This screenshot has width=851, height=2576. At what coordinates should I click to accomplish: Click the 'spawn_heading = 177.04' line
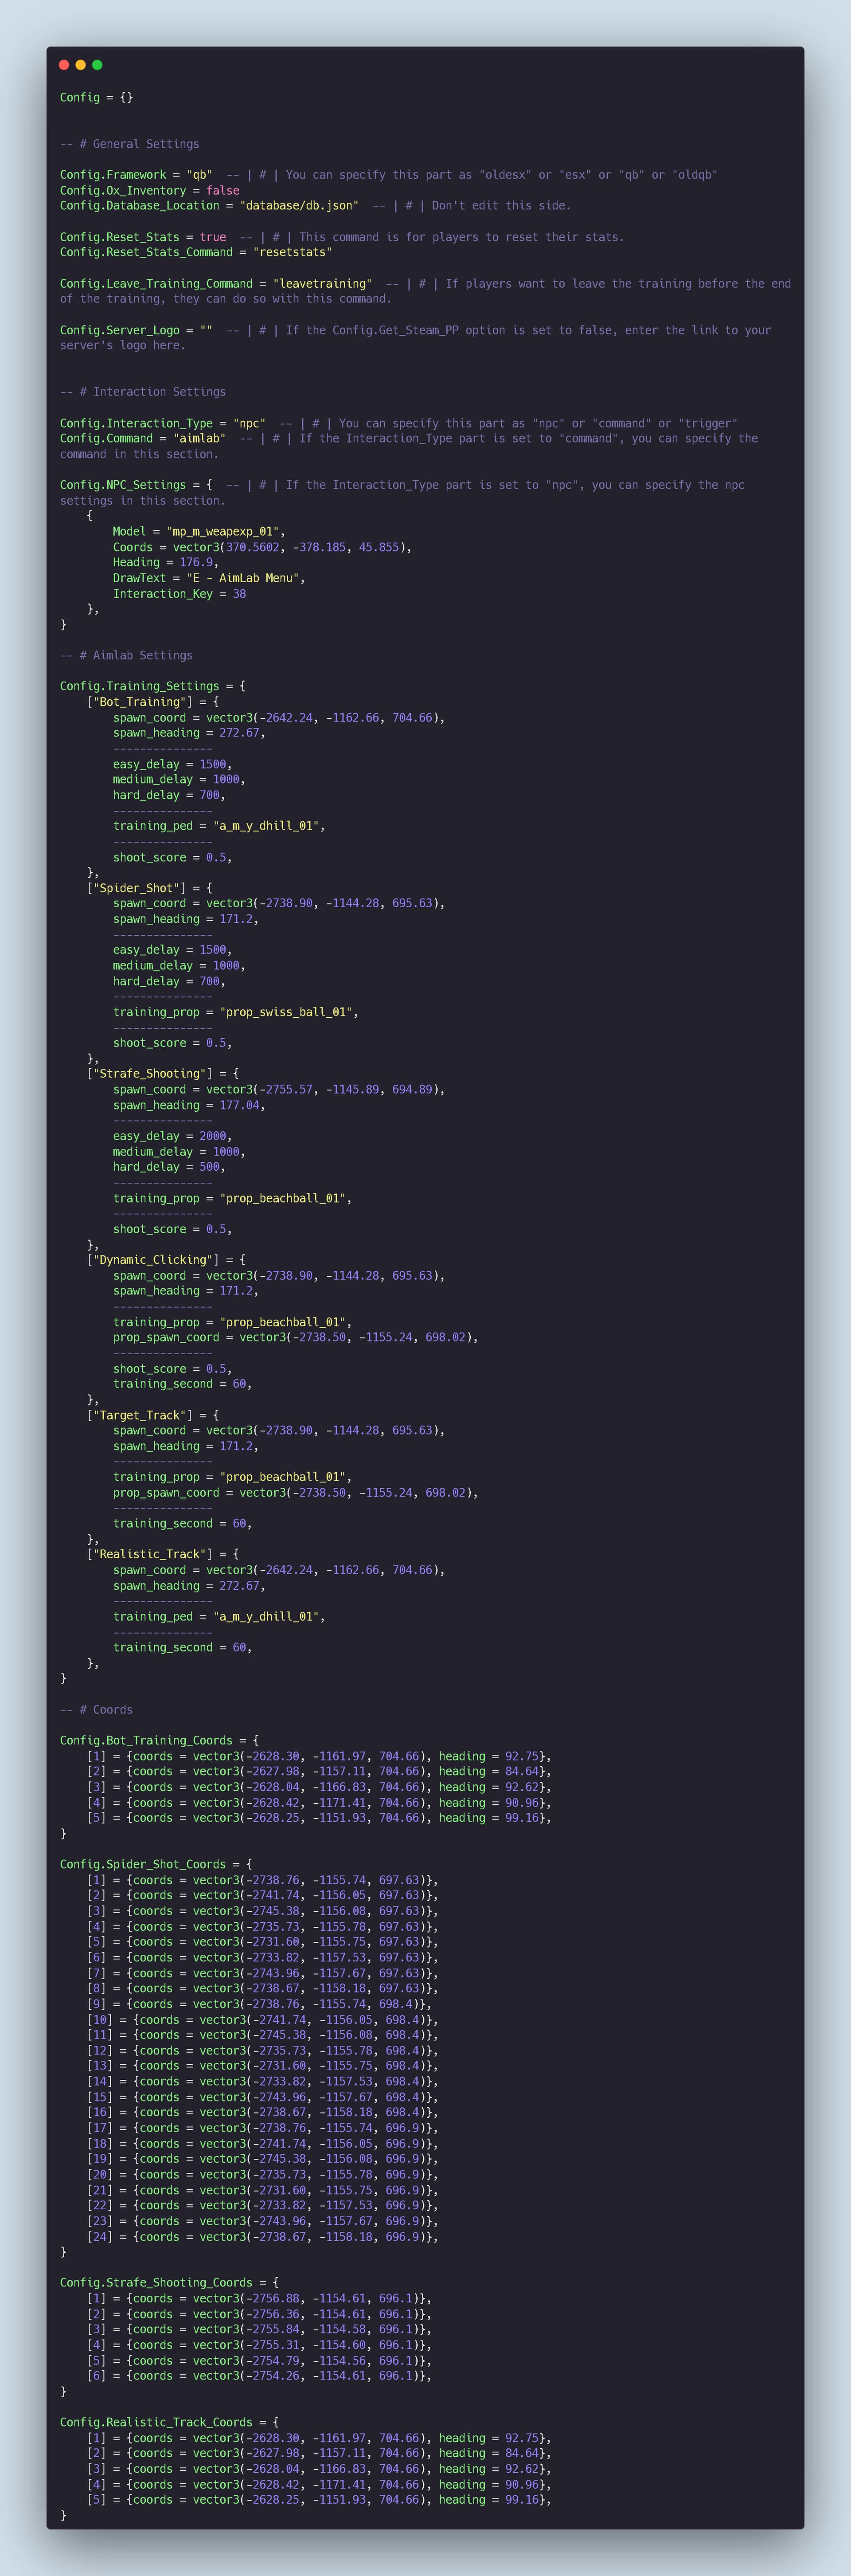pyautogui.click(x=189, y=1105)
